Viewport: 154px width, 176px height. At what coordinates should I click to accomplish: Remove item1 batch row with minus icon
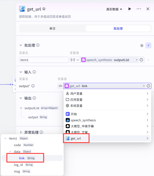point(148,60)
